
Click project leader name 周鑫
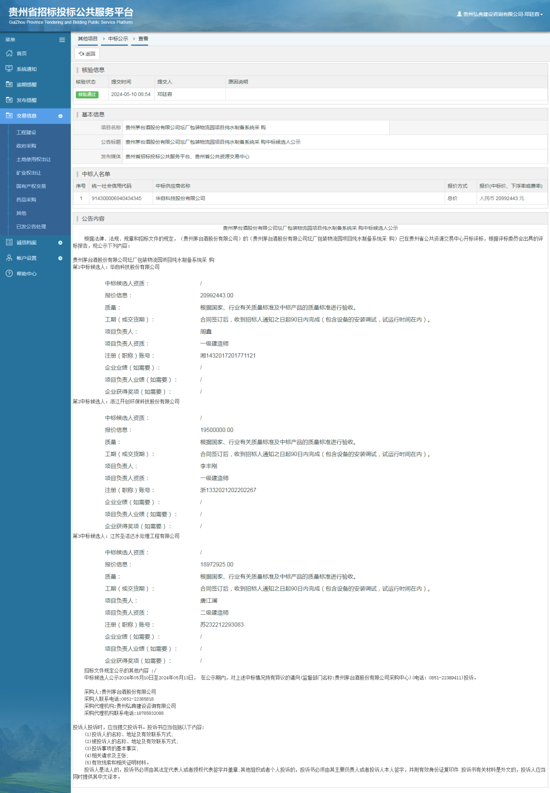click(206, 332)
